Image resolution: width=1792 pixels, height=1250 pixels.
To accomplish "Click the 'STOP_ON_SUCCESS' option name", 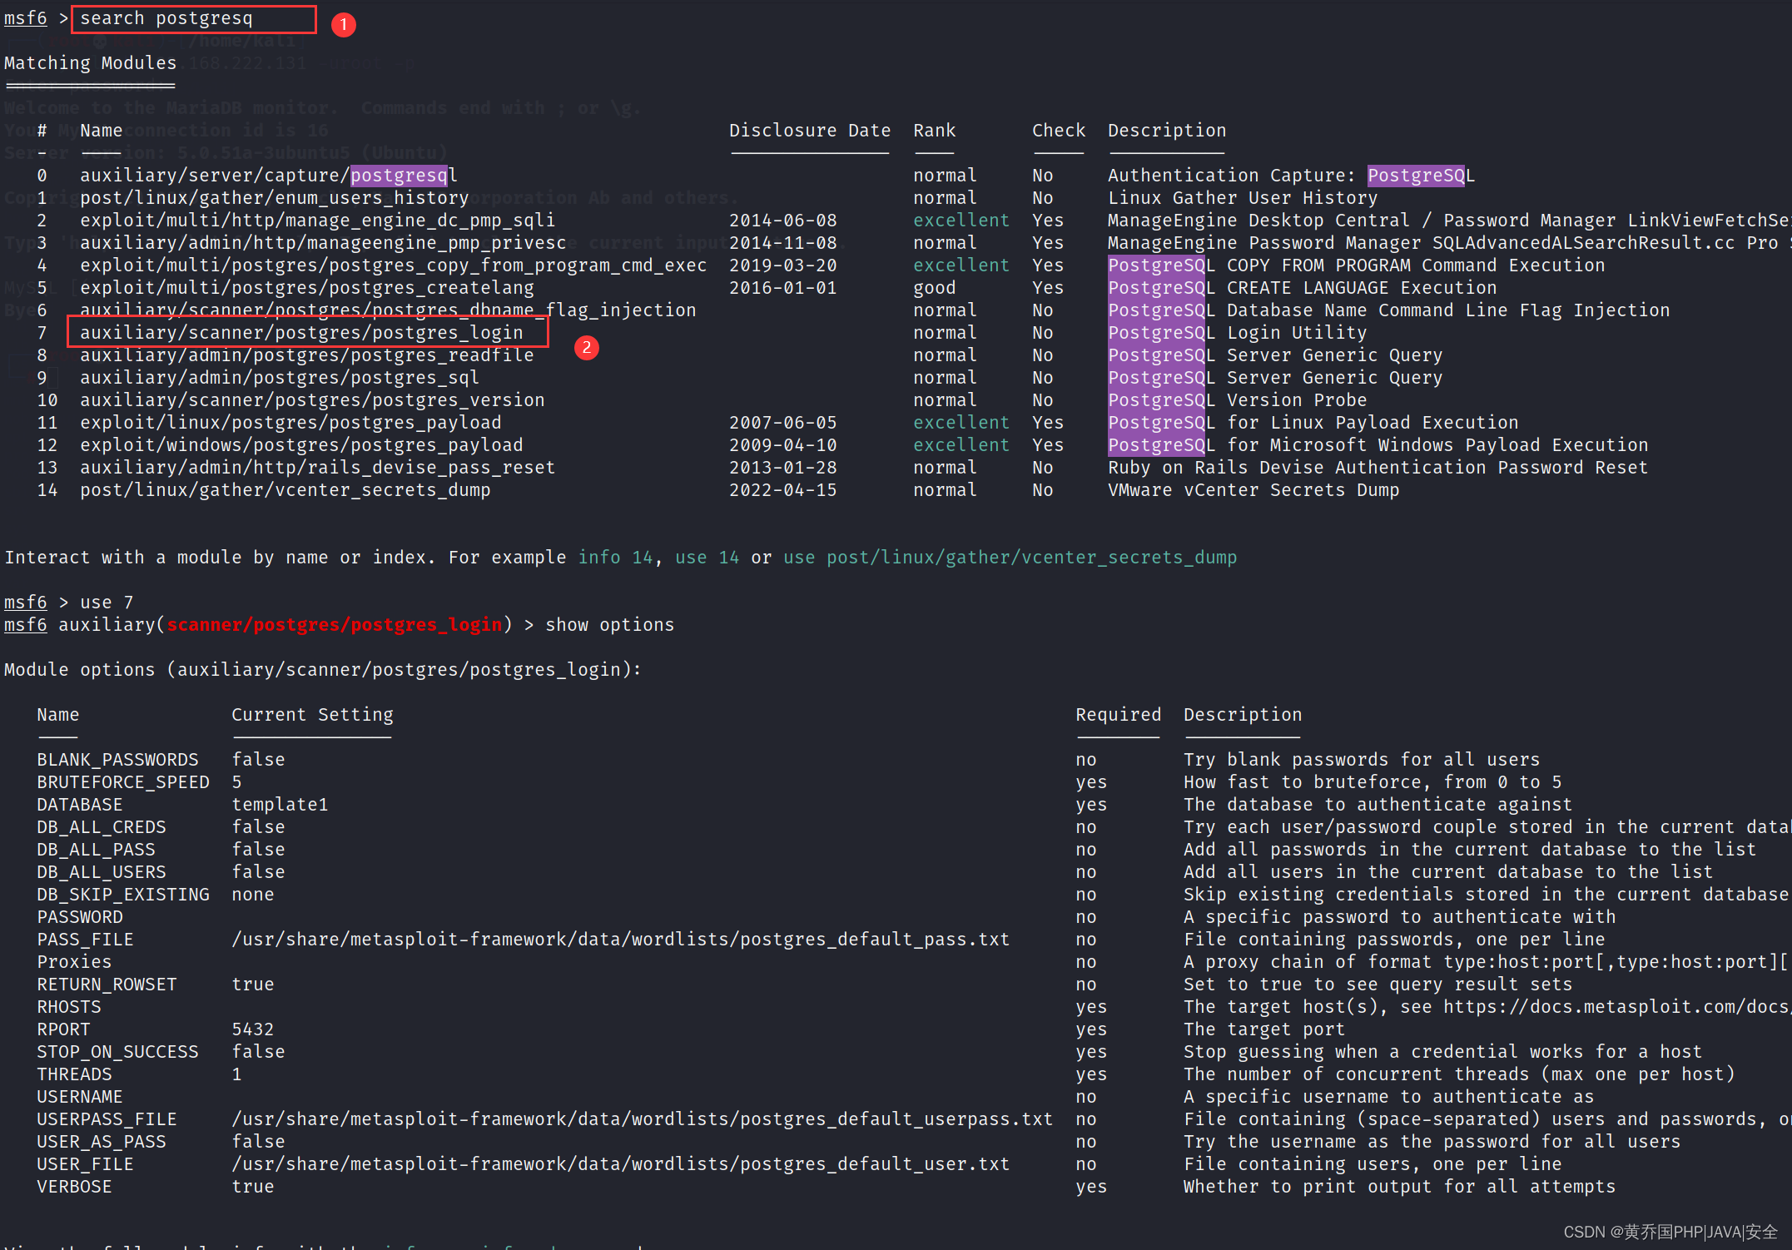I will point(117,1052).
